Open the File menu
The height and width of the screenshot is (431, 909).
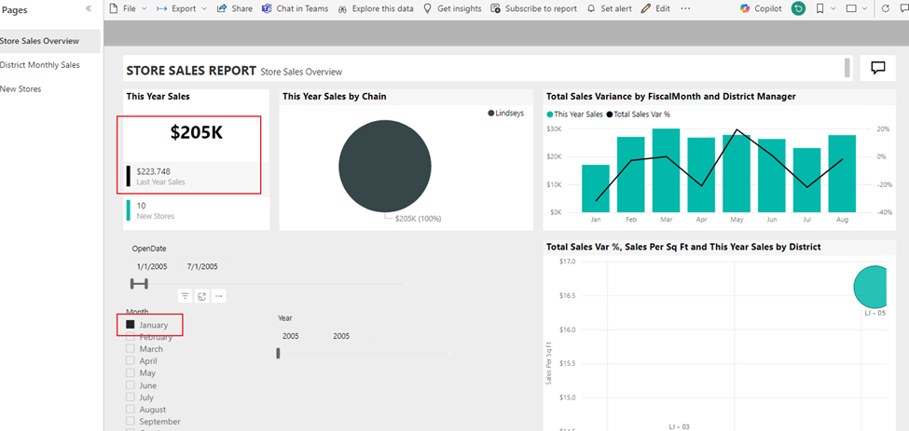[128, 8]
